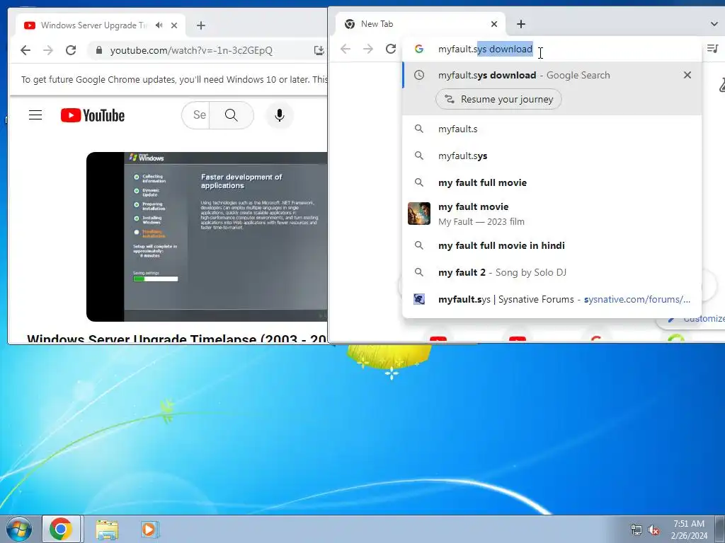Click back arrow in New Tab window
Viewport: 725px width, 543px height.
[346, 49]
